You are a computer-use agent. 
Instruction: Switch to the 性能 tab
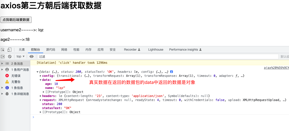click(x=76, y=50)
